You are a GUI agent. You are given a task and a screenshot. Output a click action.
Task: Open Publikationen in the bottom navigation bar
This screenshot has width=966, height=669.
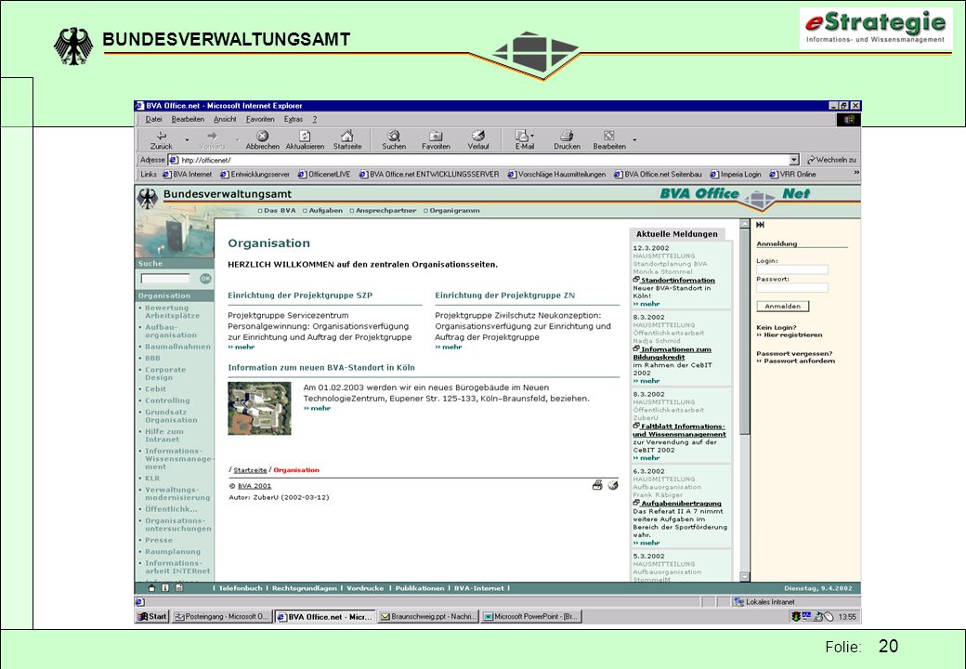click(420, 588)
